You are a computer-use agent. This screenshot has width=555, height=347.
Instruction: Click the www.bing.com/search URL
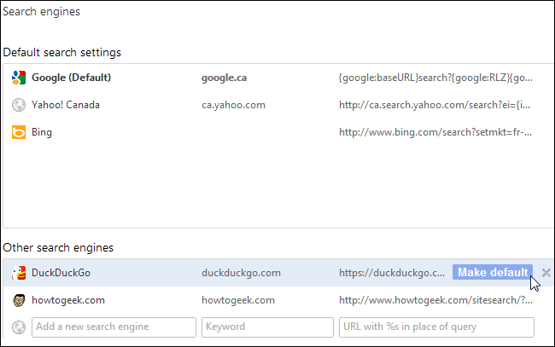click(435, 132)
